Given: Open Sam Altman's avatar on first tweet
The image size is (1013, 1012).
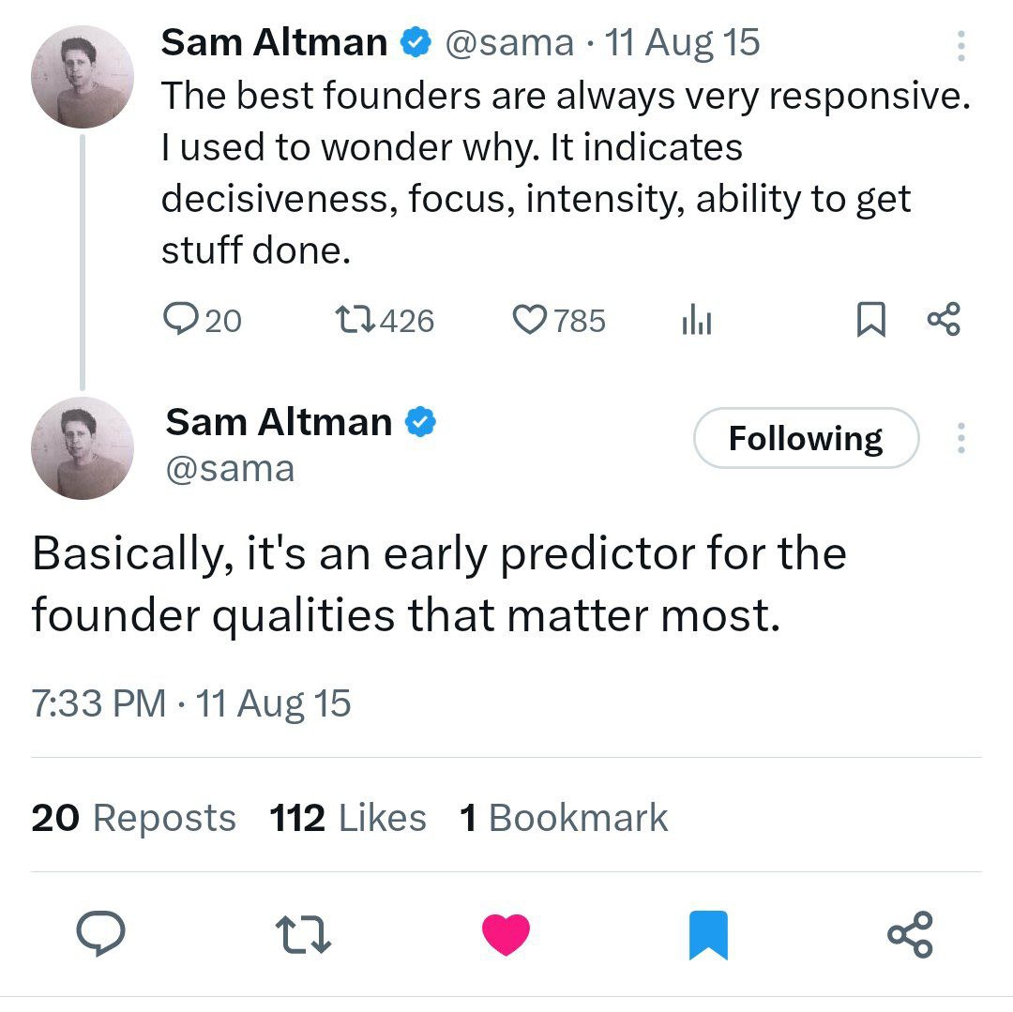Looking at the screenshot, I should pos(83,77).
